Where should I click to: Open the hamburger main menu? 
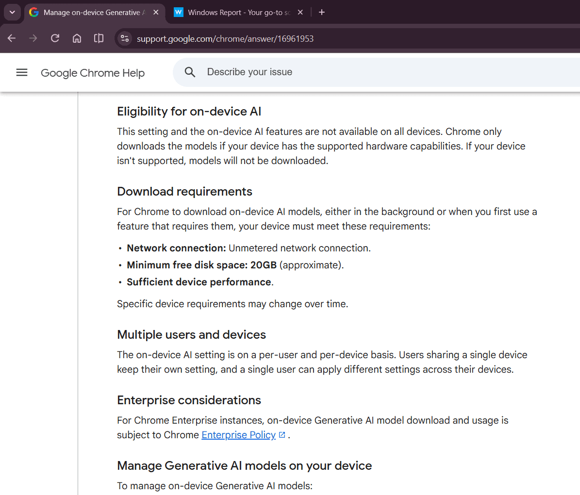click(x=22, y=72)
